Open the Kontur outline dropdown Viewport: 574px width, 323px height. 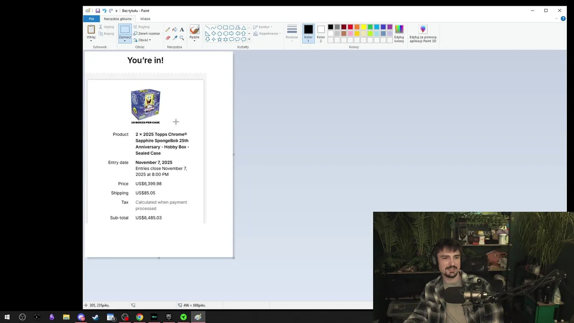263,27
